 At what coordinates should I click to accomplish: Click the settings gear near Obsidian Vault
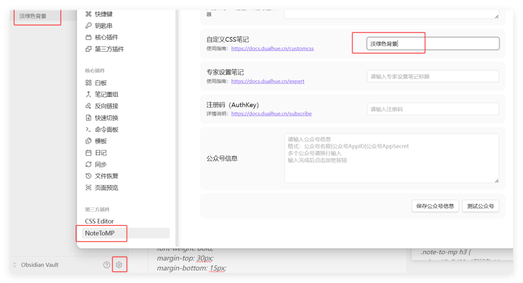[119, 265]
